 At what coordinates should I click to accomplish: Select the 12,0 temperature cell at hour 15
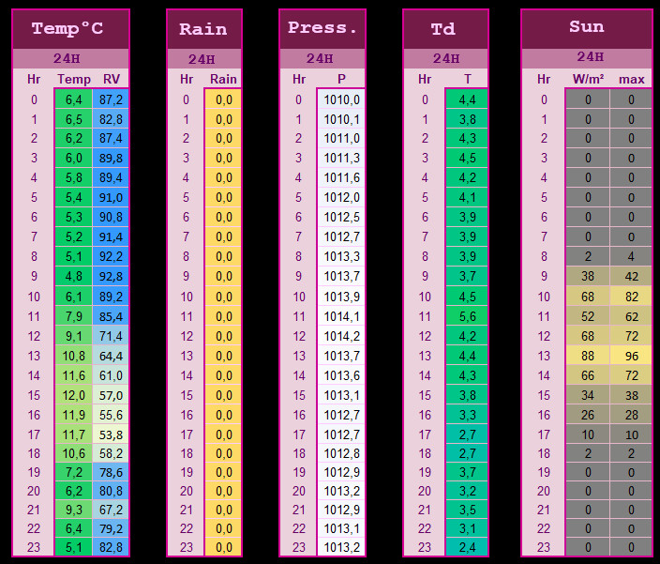click(x=75, y=395)
